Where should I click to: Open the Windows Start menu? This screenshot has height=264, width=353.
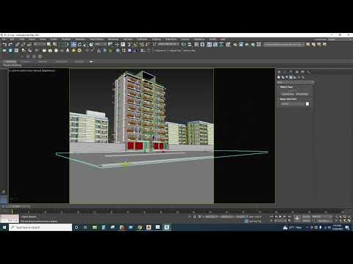point(4,227)
